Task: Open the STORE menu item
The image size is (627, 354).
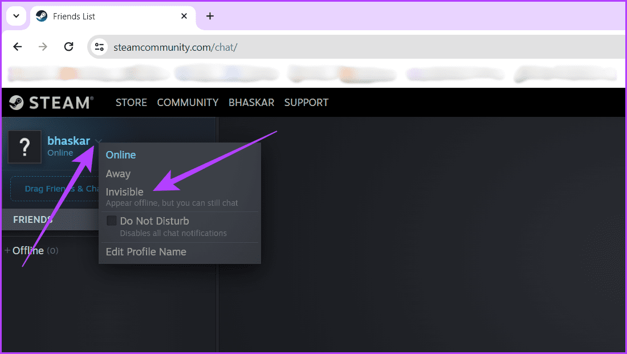Action: [x=131, y=102]
